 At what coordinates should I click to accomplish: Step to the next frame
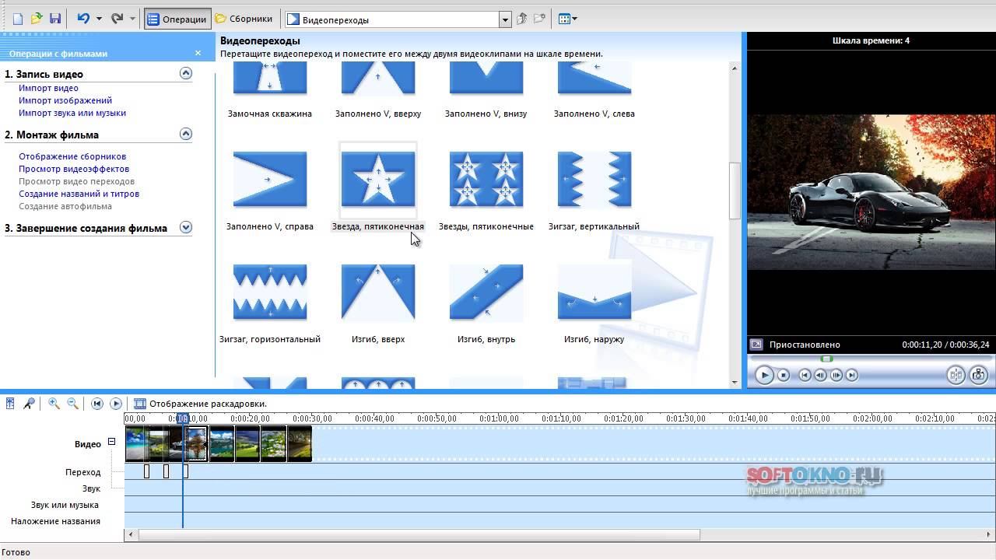tap(836, 375)
